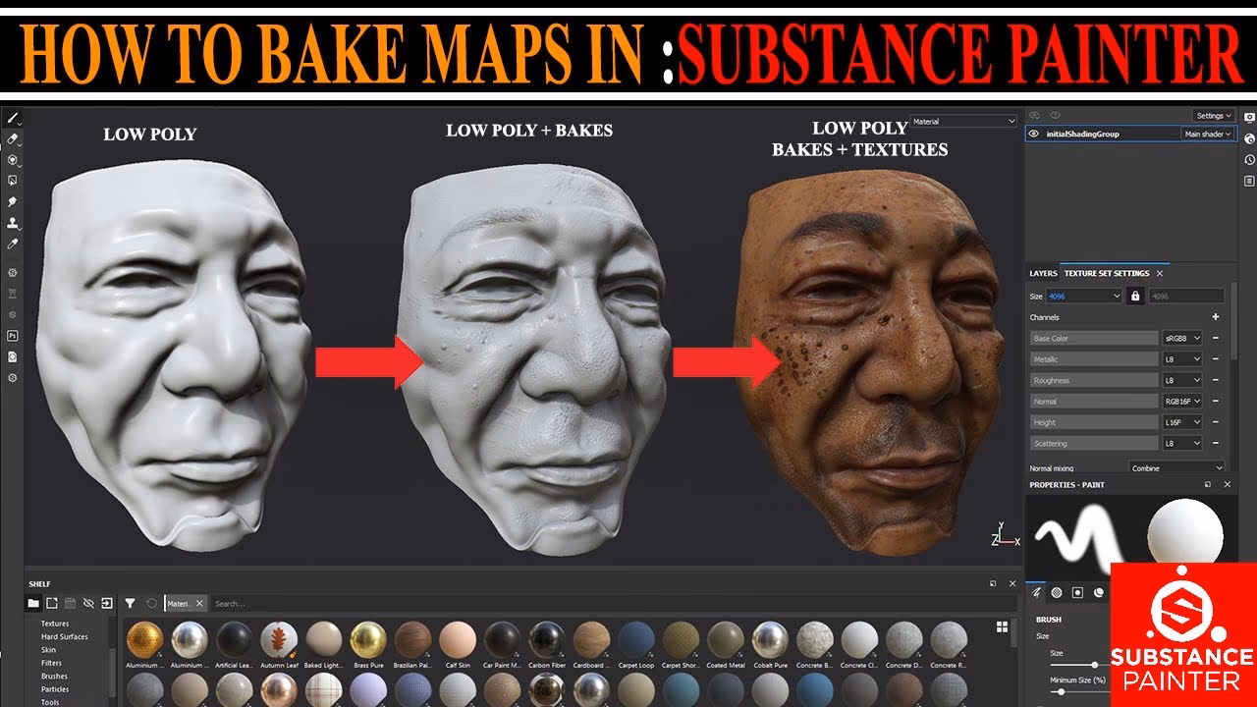Toggle the size lock button
Viewport: 1257px width, 707px height.
coord(1135,296)
